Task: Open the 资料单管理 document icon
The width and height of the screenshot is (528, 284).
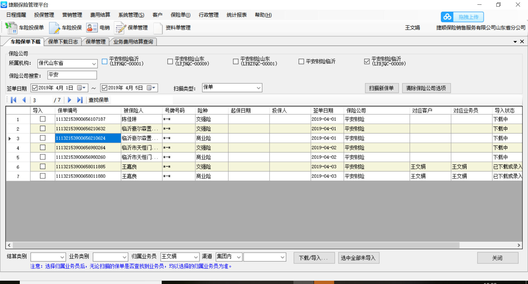Action: click(x=158, y=28)
